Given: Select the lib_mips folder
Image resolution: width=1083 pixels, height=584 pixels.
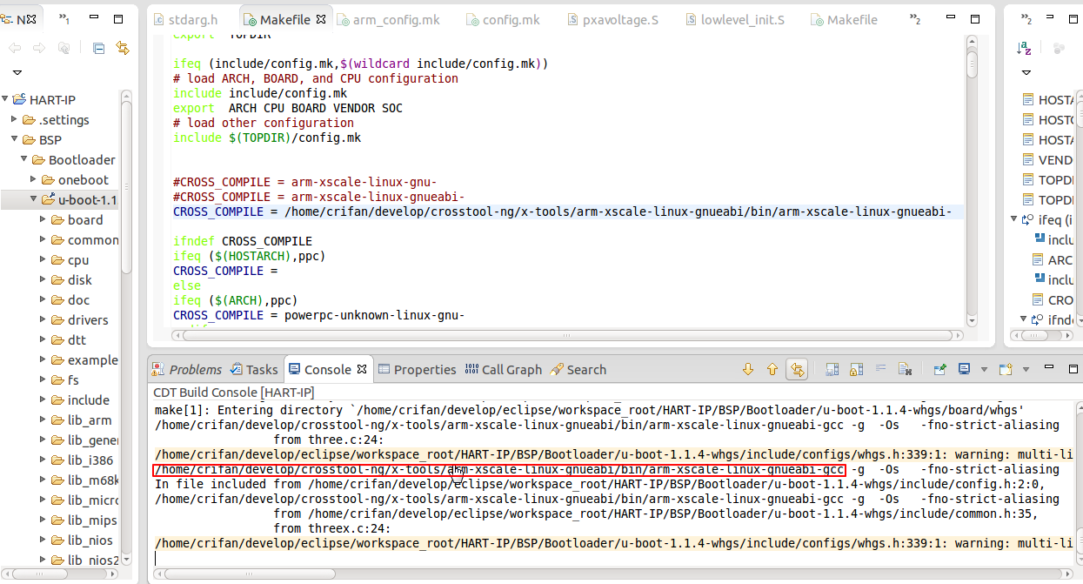Looking at the screenshot, I should point(84,520).
